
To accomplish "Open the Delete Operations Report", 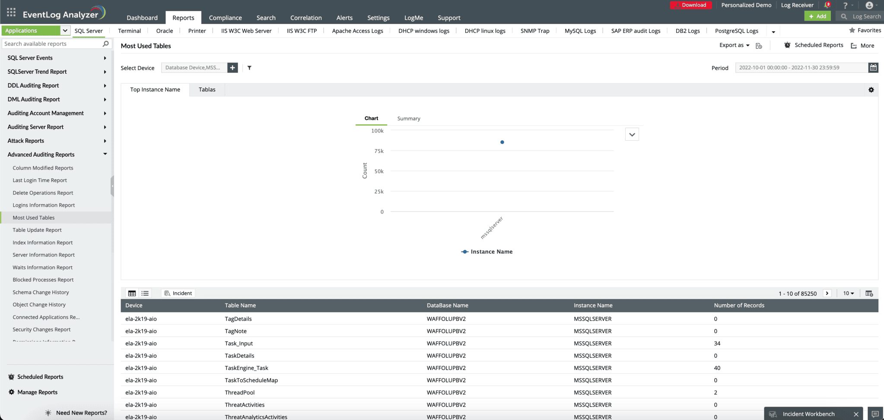I will point(43,193).
